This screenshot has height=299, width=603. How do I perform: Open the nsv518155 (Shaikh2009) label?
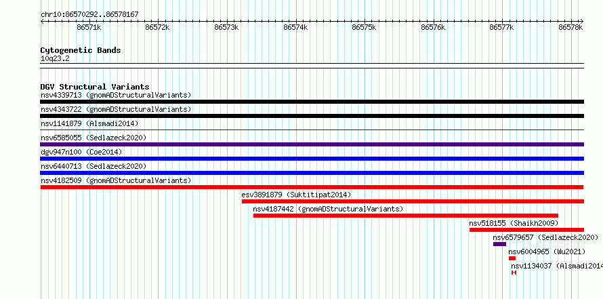[514, 223]
